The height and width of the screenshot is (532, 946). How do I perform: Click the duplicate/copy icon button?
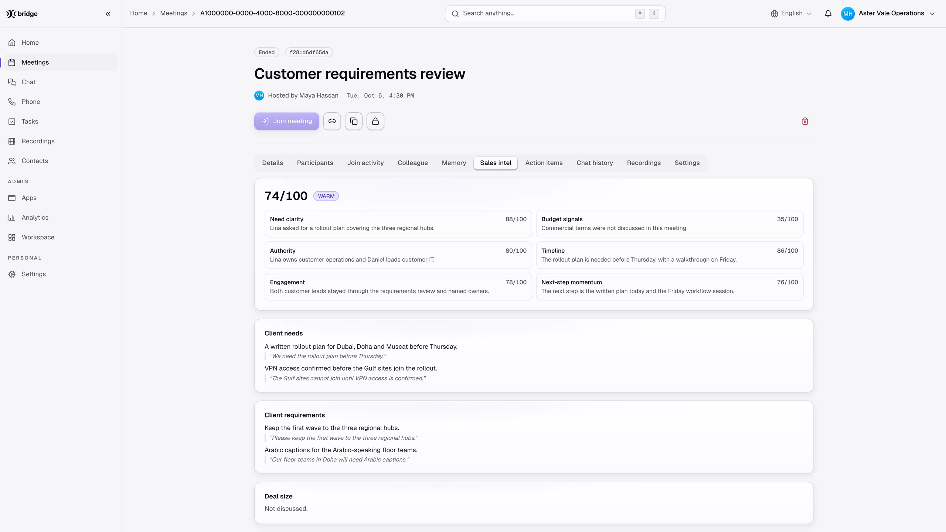click(x=354, y=121)
